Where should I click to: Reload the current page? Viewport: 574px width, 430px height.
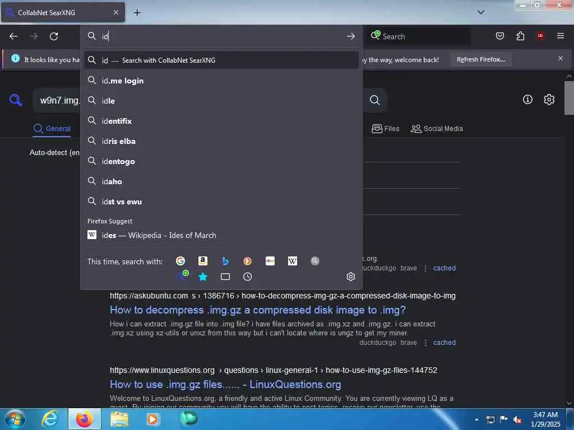(x=54, y=36)
